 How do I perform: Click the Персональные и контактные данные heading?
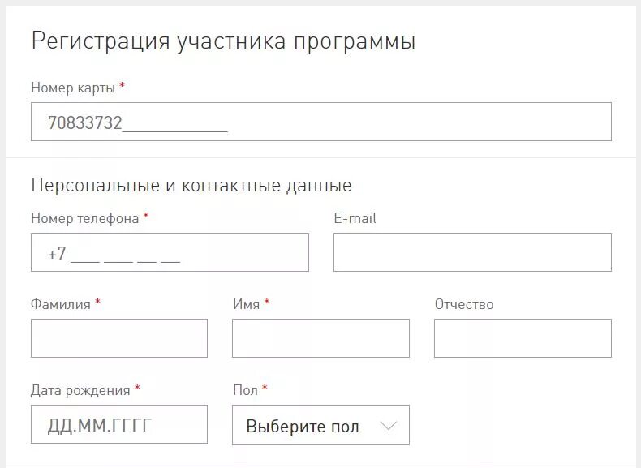click(x=191, y=185)
